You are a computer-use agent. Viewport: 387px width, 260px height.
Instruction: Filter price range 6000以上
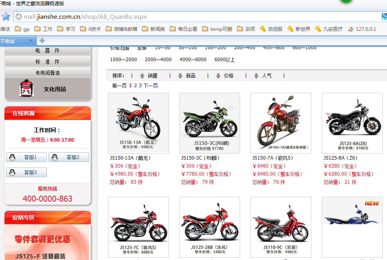(225, 60)
